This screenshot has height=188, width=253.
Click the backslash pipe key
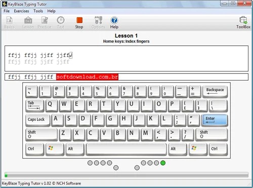[218, 105]
